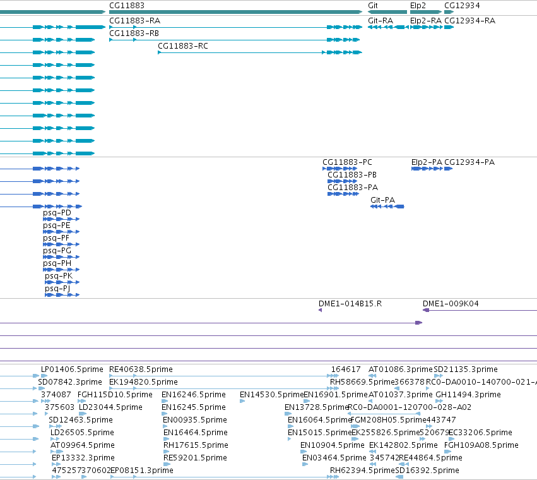This screenshot has height=480, width=537.
Task: Click the SD16392.5prime EST label
Action: [427, 471]
